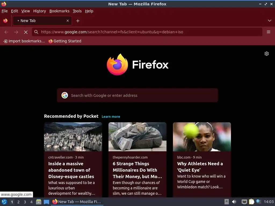The image size is (275, 206).
Task: Click the Recommended by Pocket heading
Action: pyautogui.click(x=71, y=116)
